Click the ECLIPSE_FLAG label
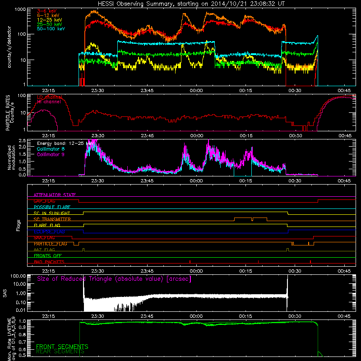This screenshot has width=361, height=361. (x=49, y=231)
